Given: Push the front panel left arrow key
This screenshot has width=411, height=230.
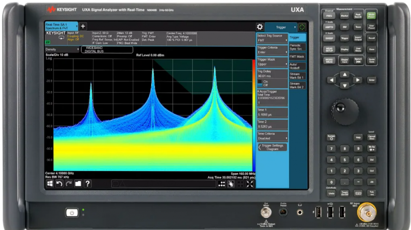Looking at the screenshot, I should pos(332,80).
